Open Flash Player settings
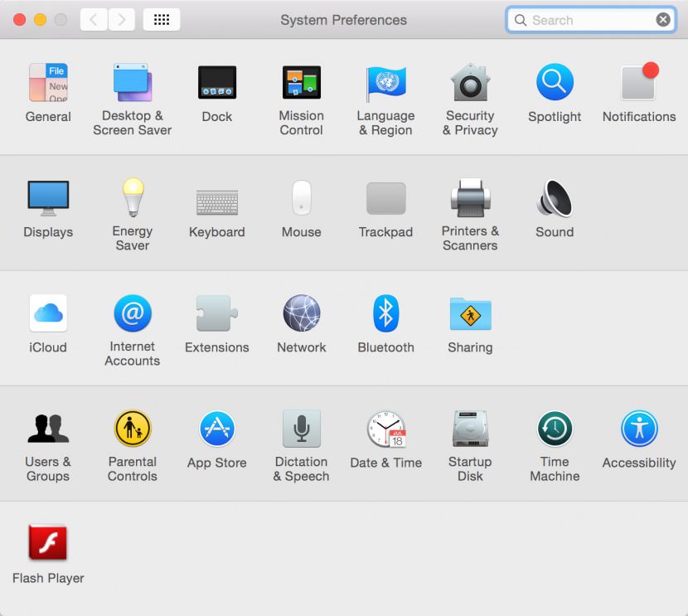 [x=47, y=543]
